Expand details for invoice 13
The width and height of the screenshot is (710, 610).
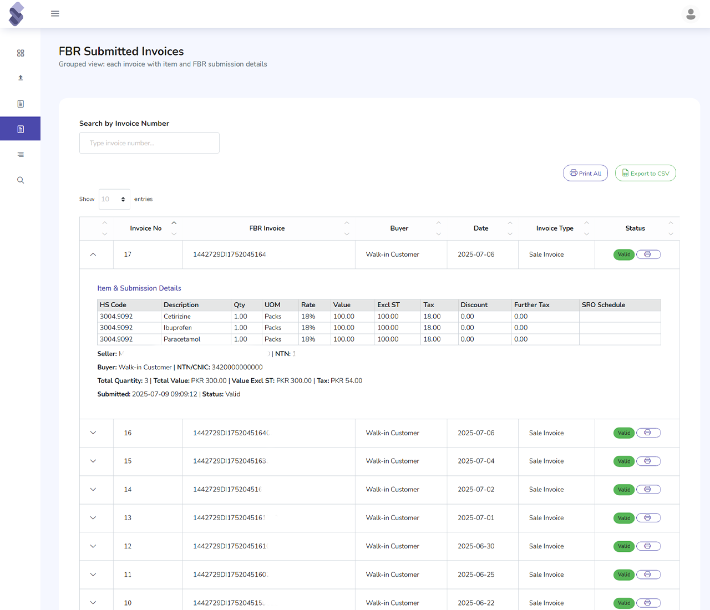(x=93, y=518)
